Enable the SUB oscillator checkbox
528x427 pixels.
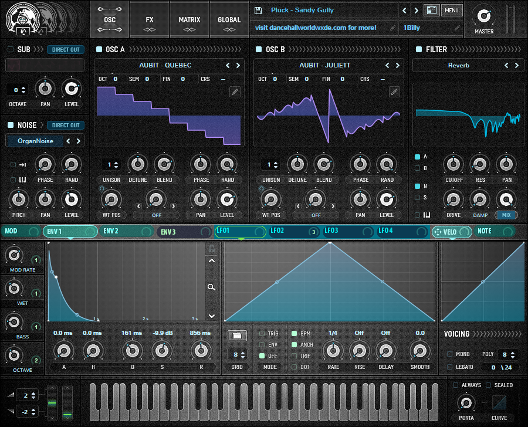click(11, 50)
